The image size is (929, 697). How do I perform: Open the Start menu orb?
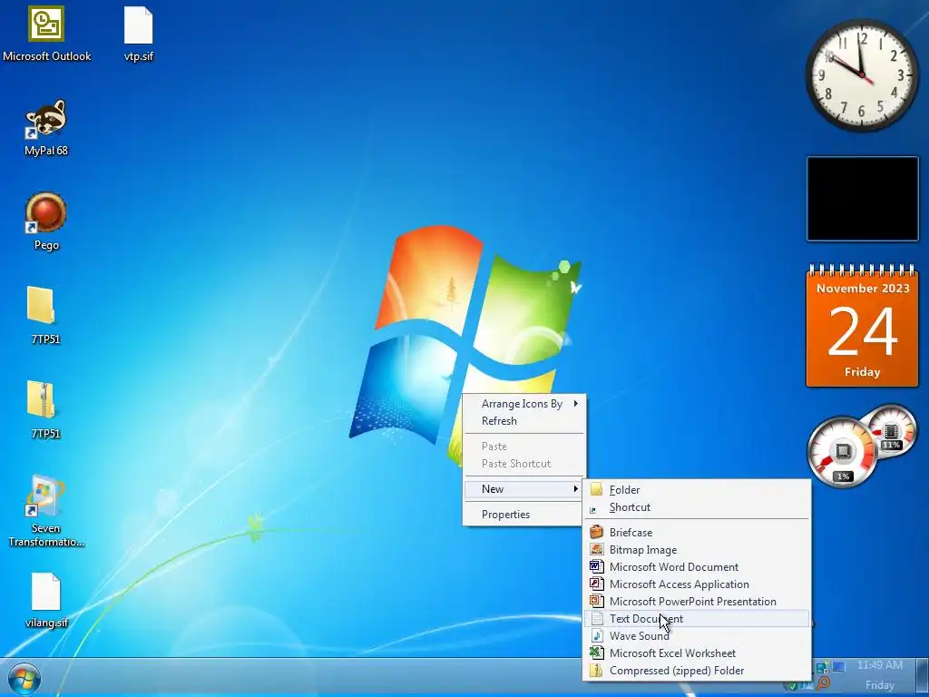click(x=24, y=679)
